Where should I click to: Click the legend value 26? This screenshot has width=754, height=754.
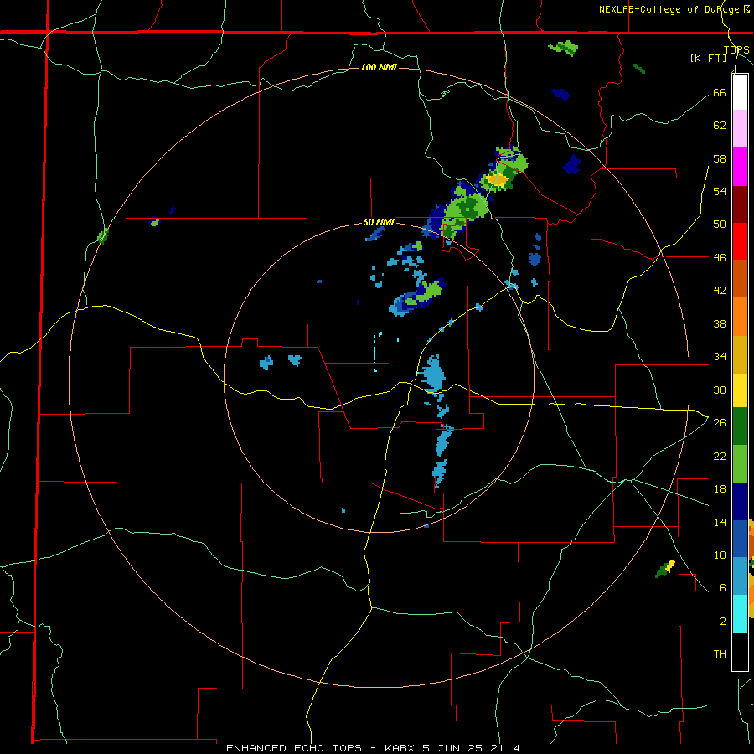[720, 423]
